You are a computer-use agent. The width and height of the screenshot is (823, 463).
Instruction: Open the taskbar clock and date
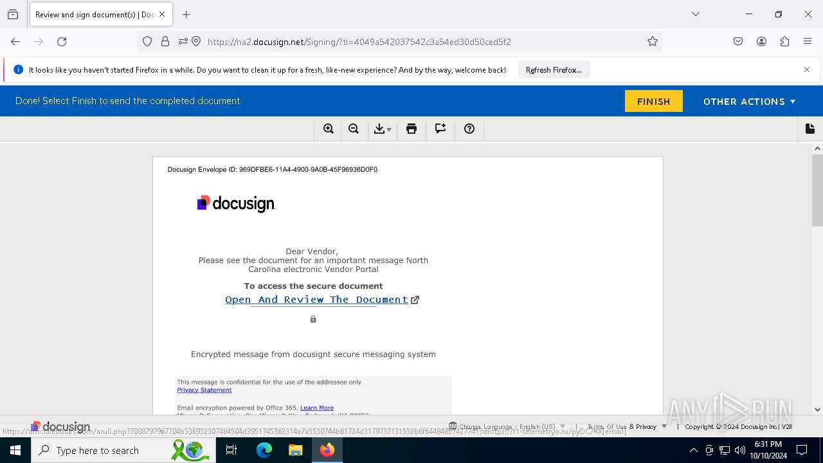[768, 450]
